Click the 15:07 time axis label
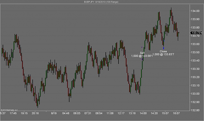This screenshot has height=121, width=204. tap(165, 113)
